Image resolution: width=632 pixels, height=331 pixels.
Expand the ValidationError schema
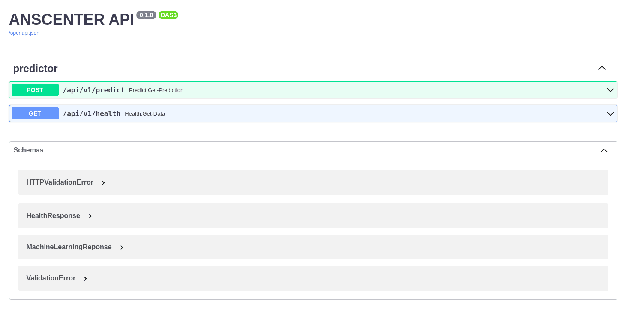click(x=51, y=278)
